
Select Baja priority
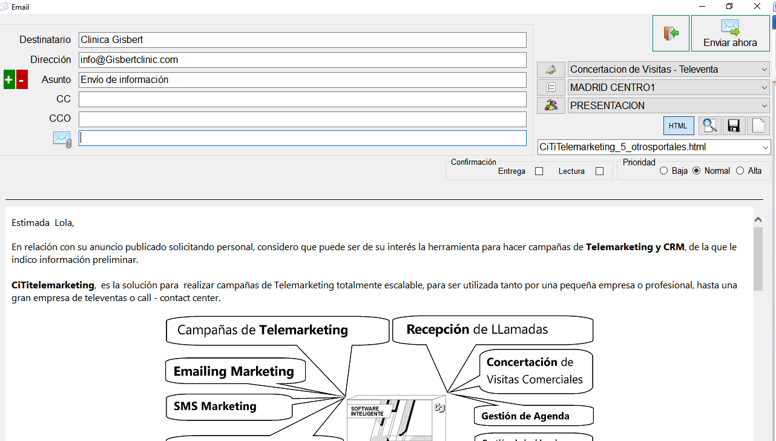coord(664,171)
